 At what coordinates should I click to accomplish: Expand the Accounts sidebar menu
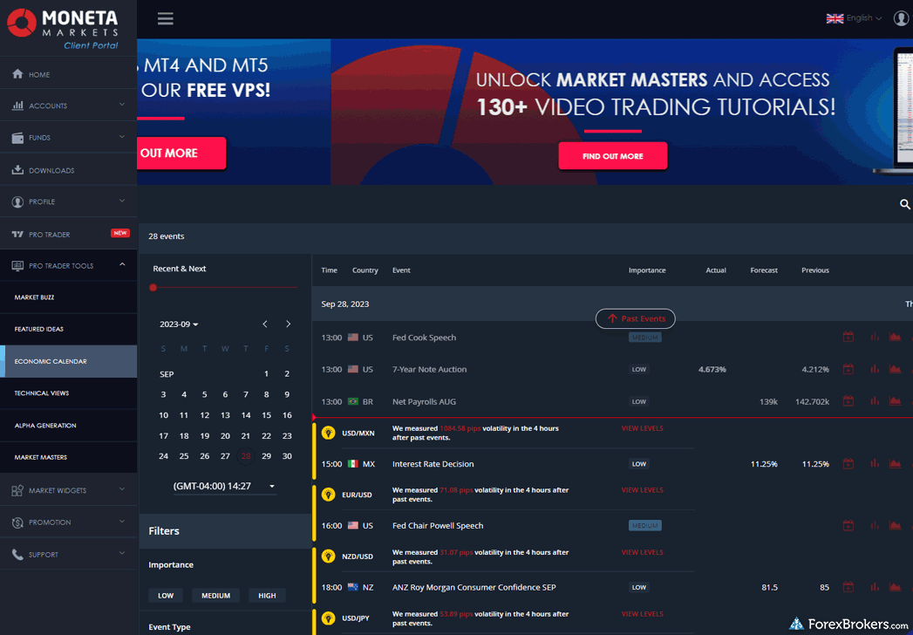[x=68, y=105]
